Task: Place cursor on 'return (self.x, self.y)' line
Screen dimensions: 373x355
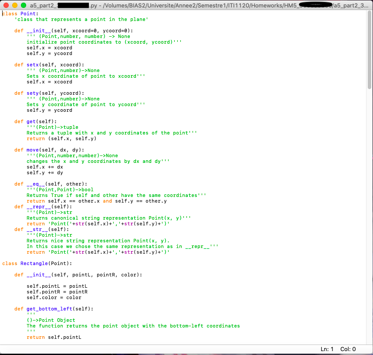Action: click(x=61, y=138)
